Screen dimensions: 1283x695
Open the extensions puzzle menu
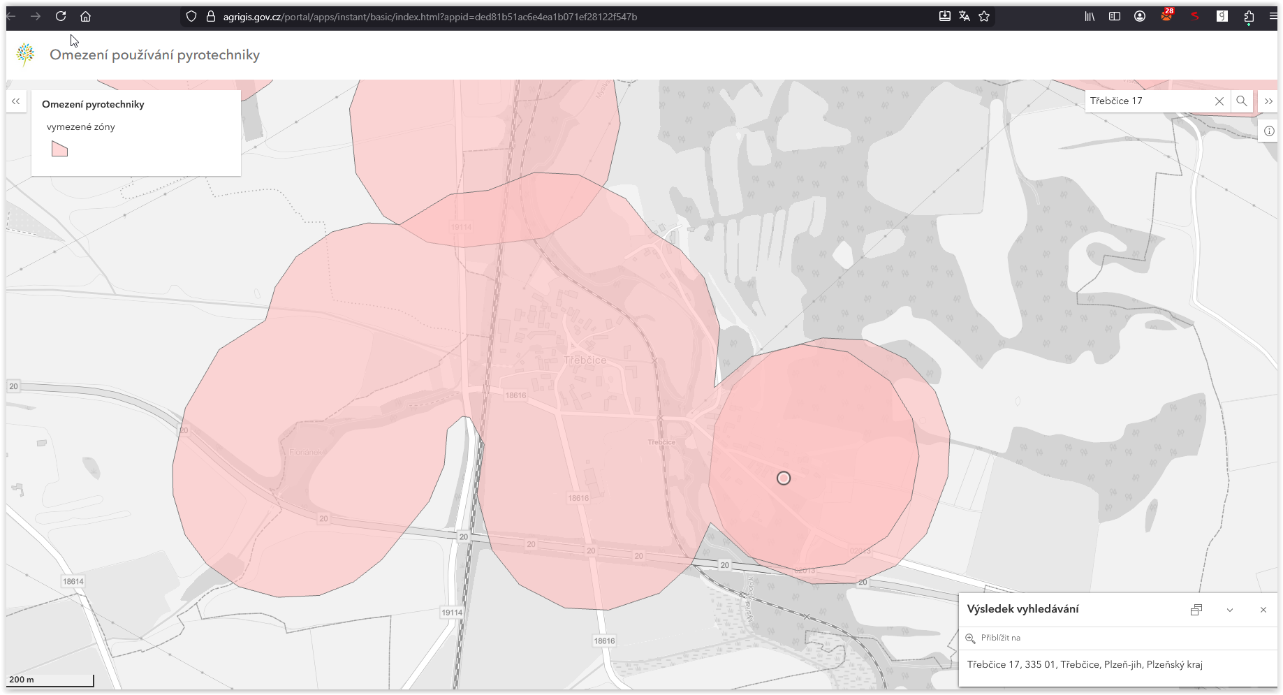pos(1249,16)
